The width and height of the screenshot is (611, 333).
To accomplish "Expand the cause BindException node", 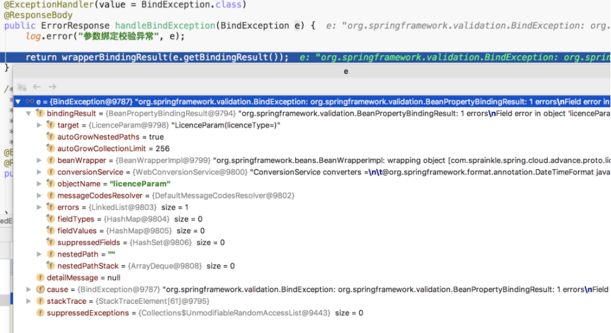I will pyautogui.click(x=29, y=290).
